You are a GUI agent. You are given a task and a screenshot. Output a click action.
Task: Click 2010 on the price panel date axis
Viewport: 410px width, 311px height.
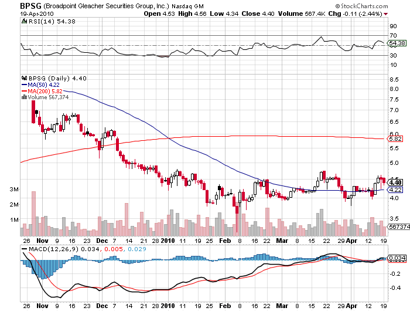[168, 241]
